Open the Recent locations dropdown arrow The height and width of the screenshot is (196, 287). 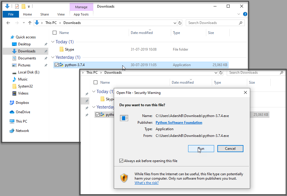click(x=24, y=23)
